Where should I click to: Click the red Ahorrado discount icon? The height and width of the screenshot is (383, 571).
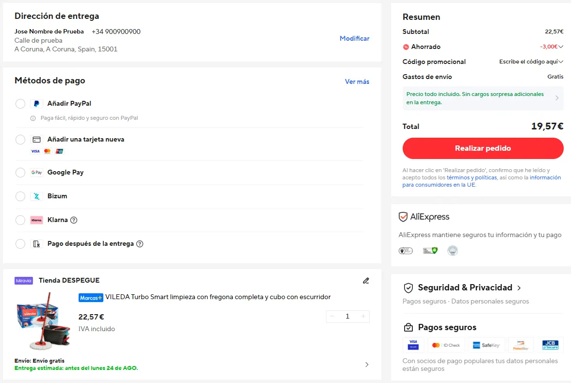[406, 47]
